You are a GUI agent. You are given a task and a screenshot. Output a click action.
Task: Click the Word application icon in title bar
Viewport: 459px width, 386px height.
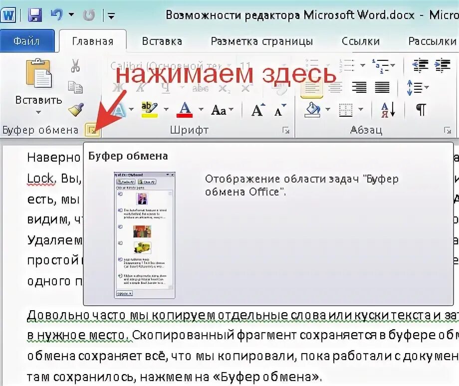pyautogui.click(x=8, y=14)
